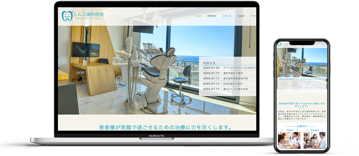This screenshot has height=156, width=359.
Task: Click the tooth logo icon on the laptop
Action: point(67,16)
